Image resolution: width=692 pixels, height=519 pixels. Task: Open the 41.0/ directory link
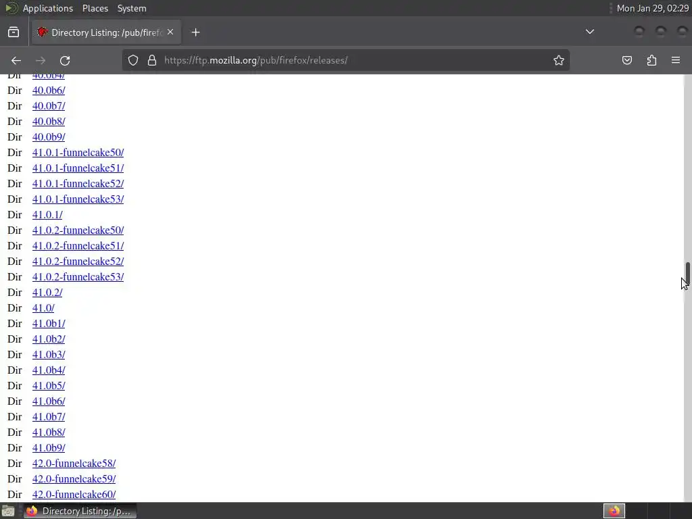tap(43, 308)
